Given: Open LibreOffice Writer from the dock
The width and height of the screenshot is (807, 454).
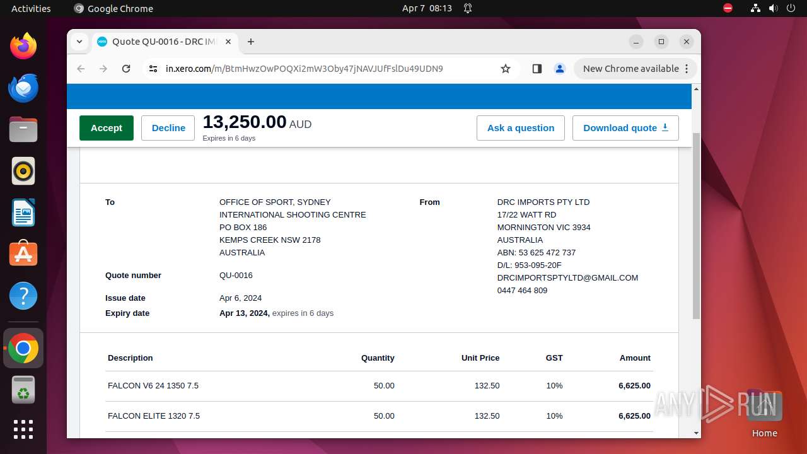Looking at the screenshot, I should 23,212.
